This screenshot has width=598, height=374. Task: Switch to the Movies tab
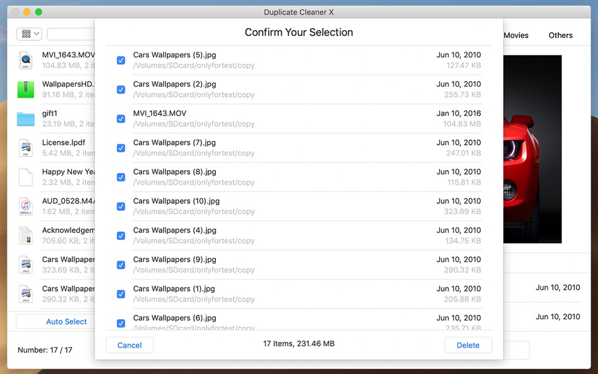[x=516, y=35]
